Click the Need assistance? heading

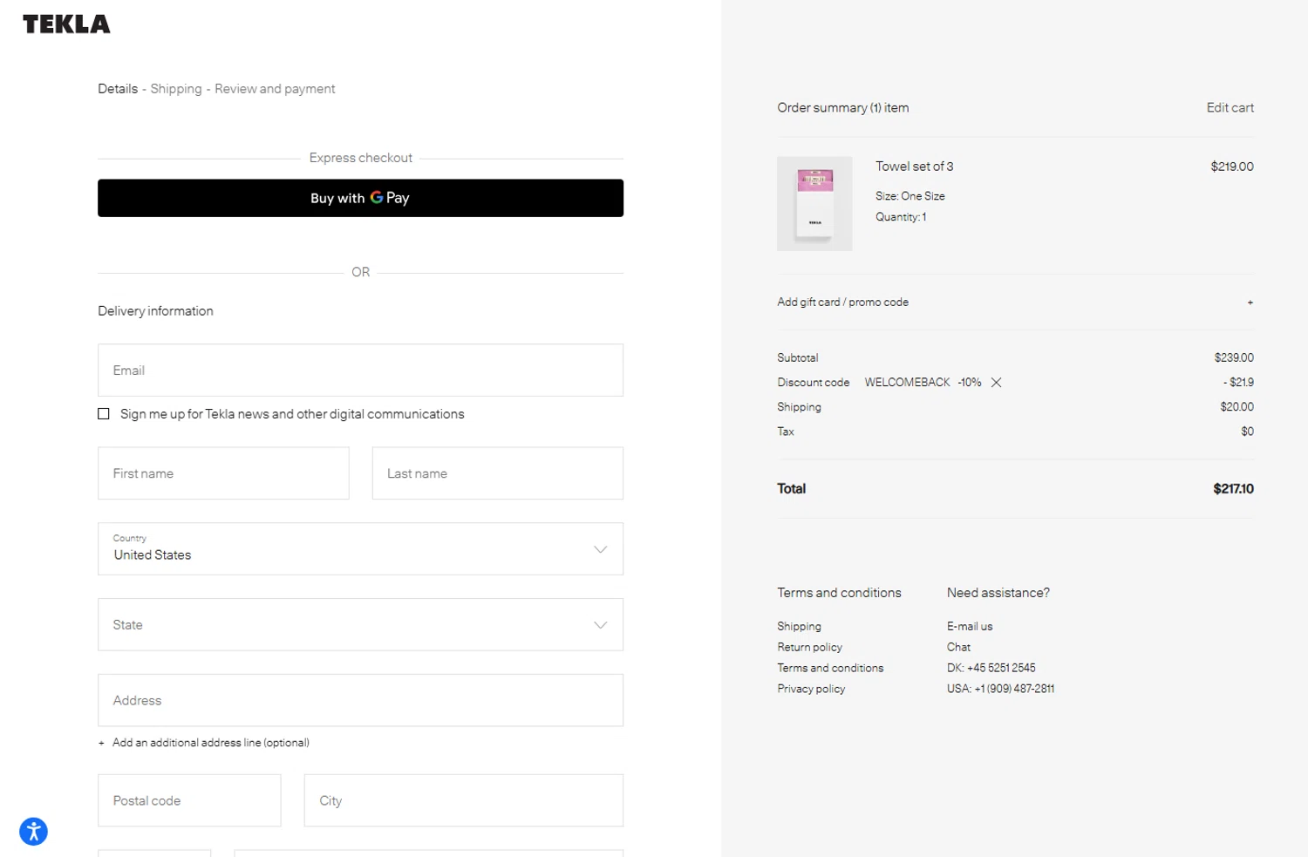(998, 593)
